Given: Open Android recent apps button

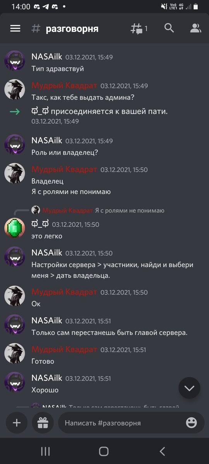Looking at the screenshot, I should point(45,451).
